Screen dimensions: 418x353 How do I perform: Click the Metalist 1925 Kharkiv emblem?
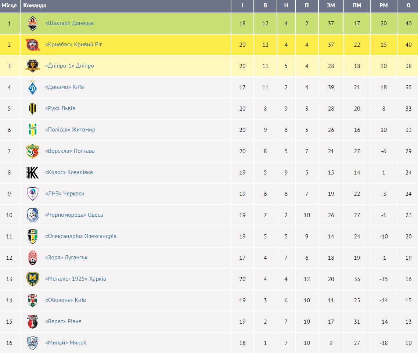pos(33,279)
